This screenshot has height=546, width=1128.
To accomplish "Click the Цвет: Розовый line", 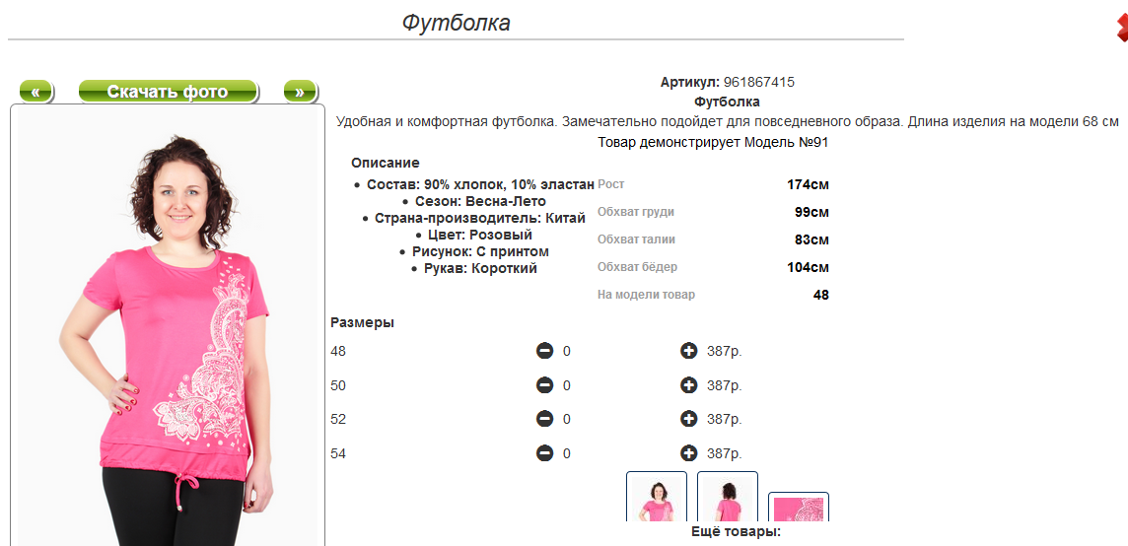I will pos(479,236).
